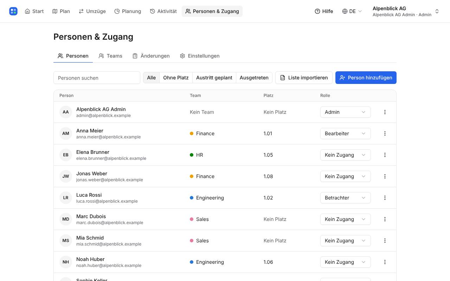Show Ausgetreten people
Screen dimensions: 450x281
pos(254,78)
